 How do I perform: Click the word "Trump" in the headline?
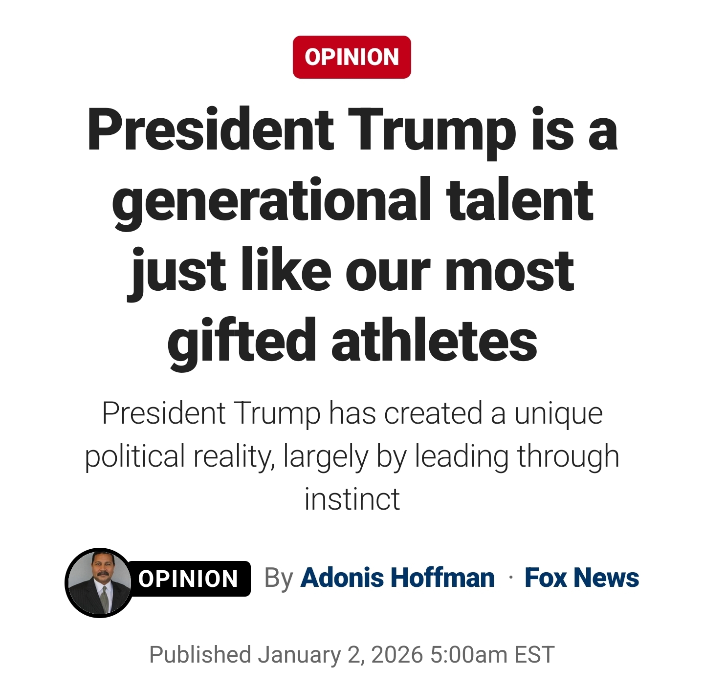[431, 130]
